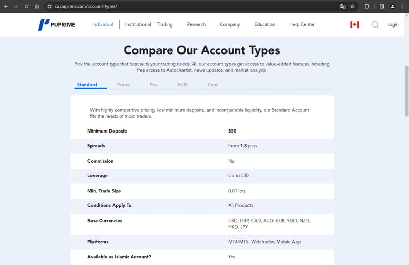The width and height of the screenshot is (409, 265).
Task: Go to browser home page icon
Action: click(x=37, y=6)
